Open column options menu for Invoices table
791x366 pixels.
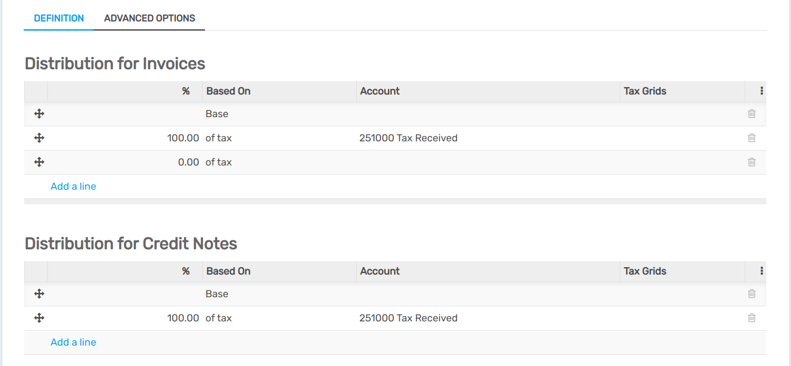(761, 91)
